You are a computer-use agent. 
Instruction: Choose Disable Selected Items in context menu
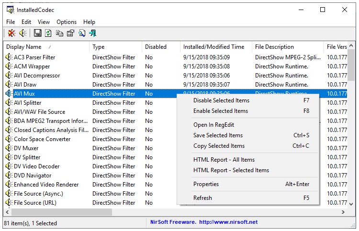pyautogui.click(x=221, y=100)
